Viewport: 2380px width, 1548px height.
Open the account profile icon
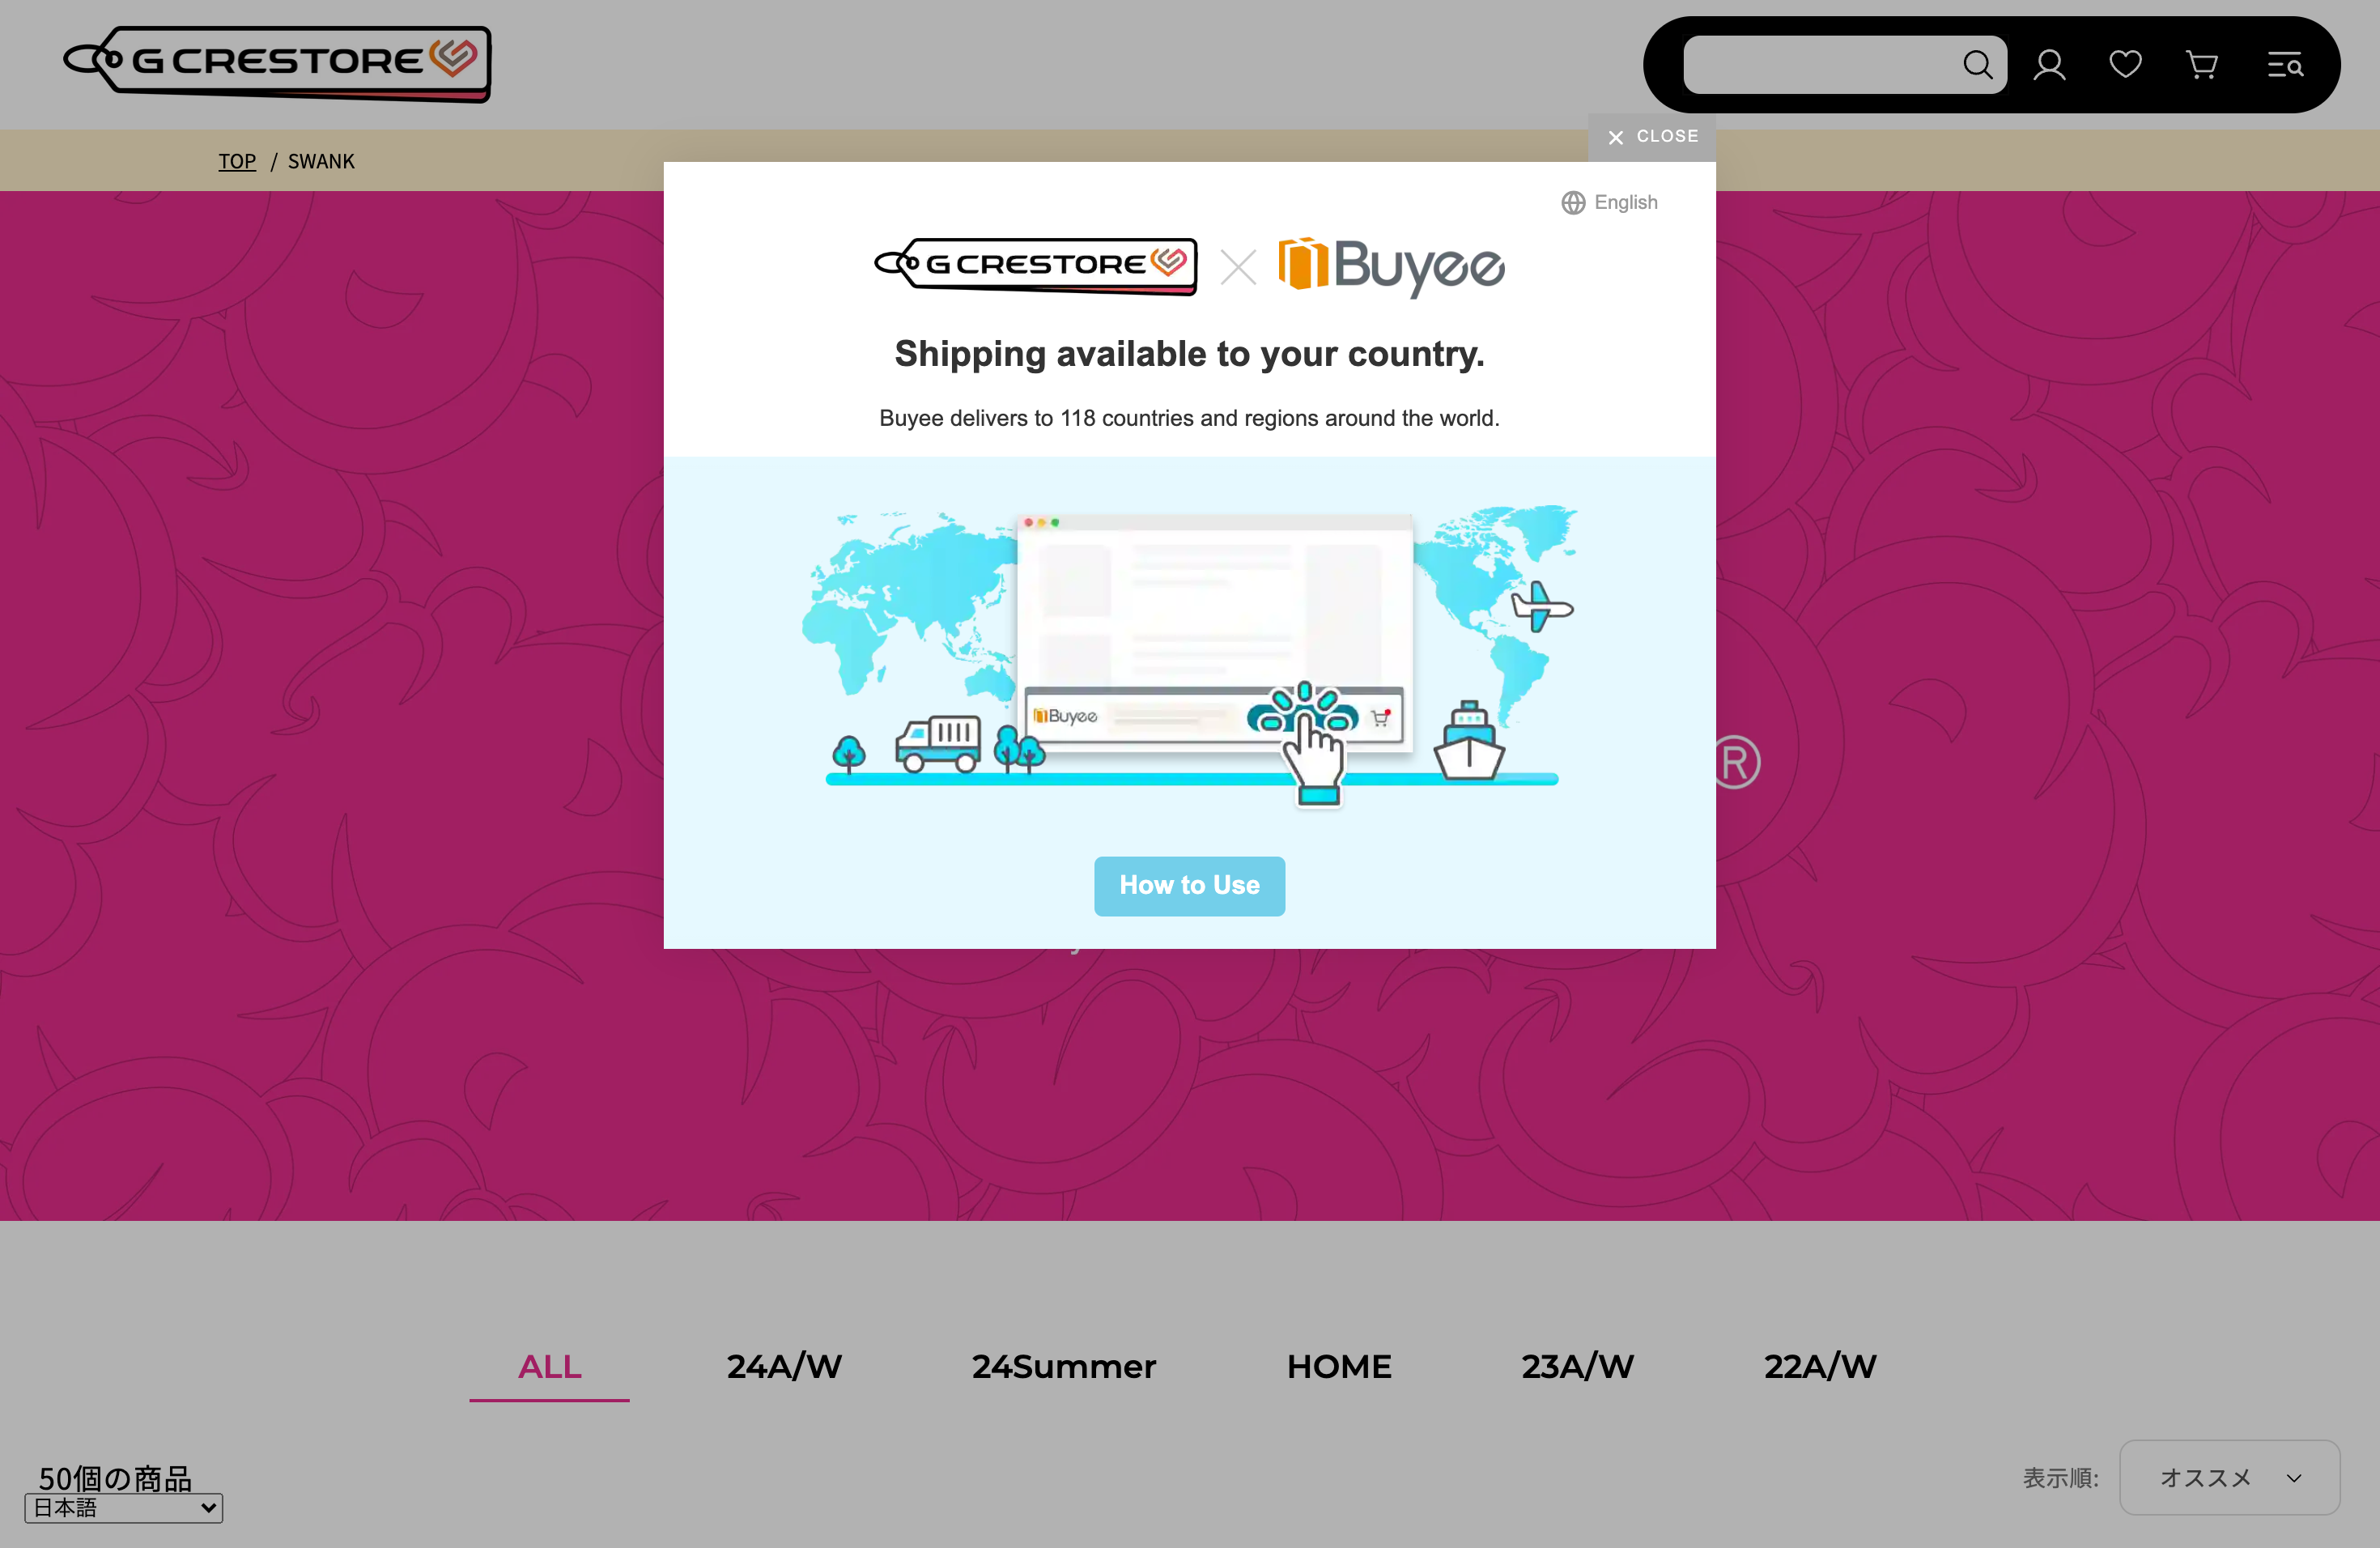2049,65
